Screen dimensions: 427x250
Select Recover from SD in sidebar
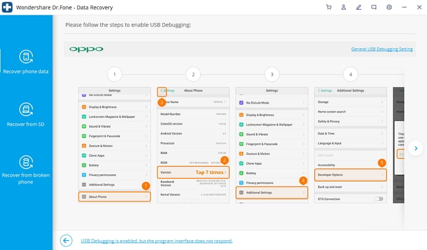[x=26, y=115]
